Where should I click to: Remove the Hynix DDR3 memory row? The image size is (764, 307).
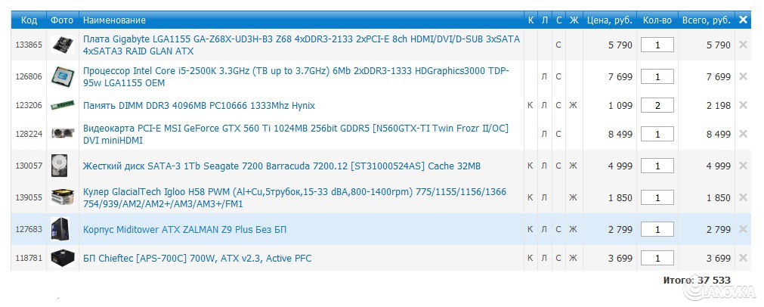[743, 105]
